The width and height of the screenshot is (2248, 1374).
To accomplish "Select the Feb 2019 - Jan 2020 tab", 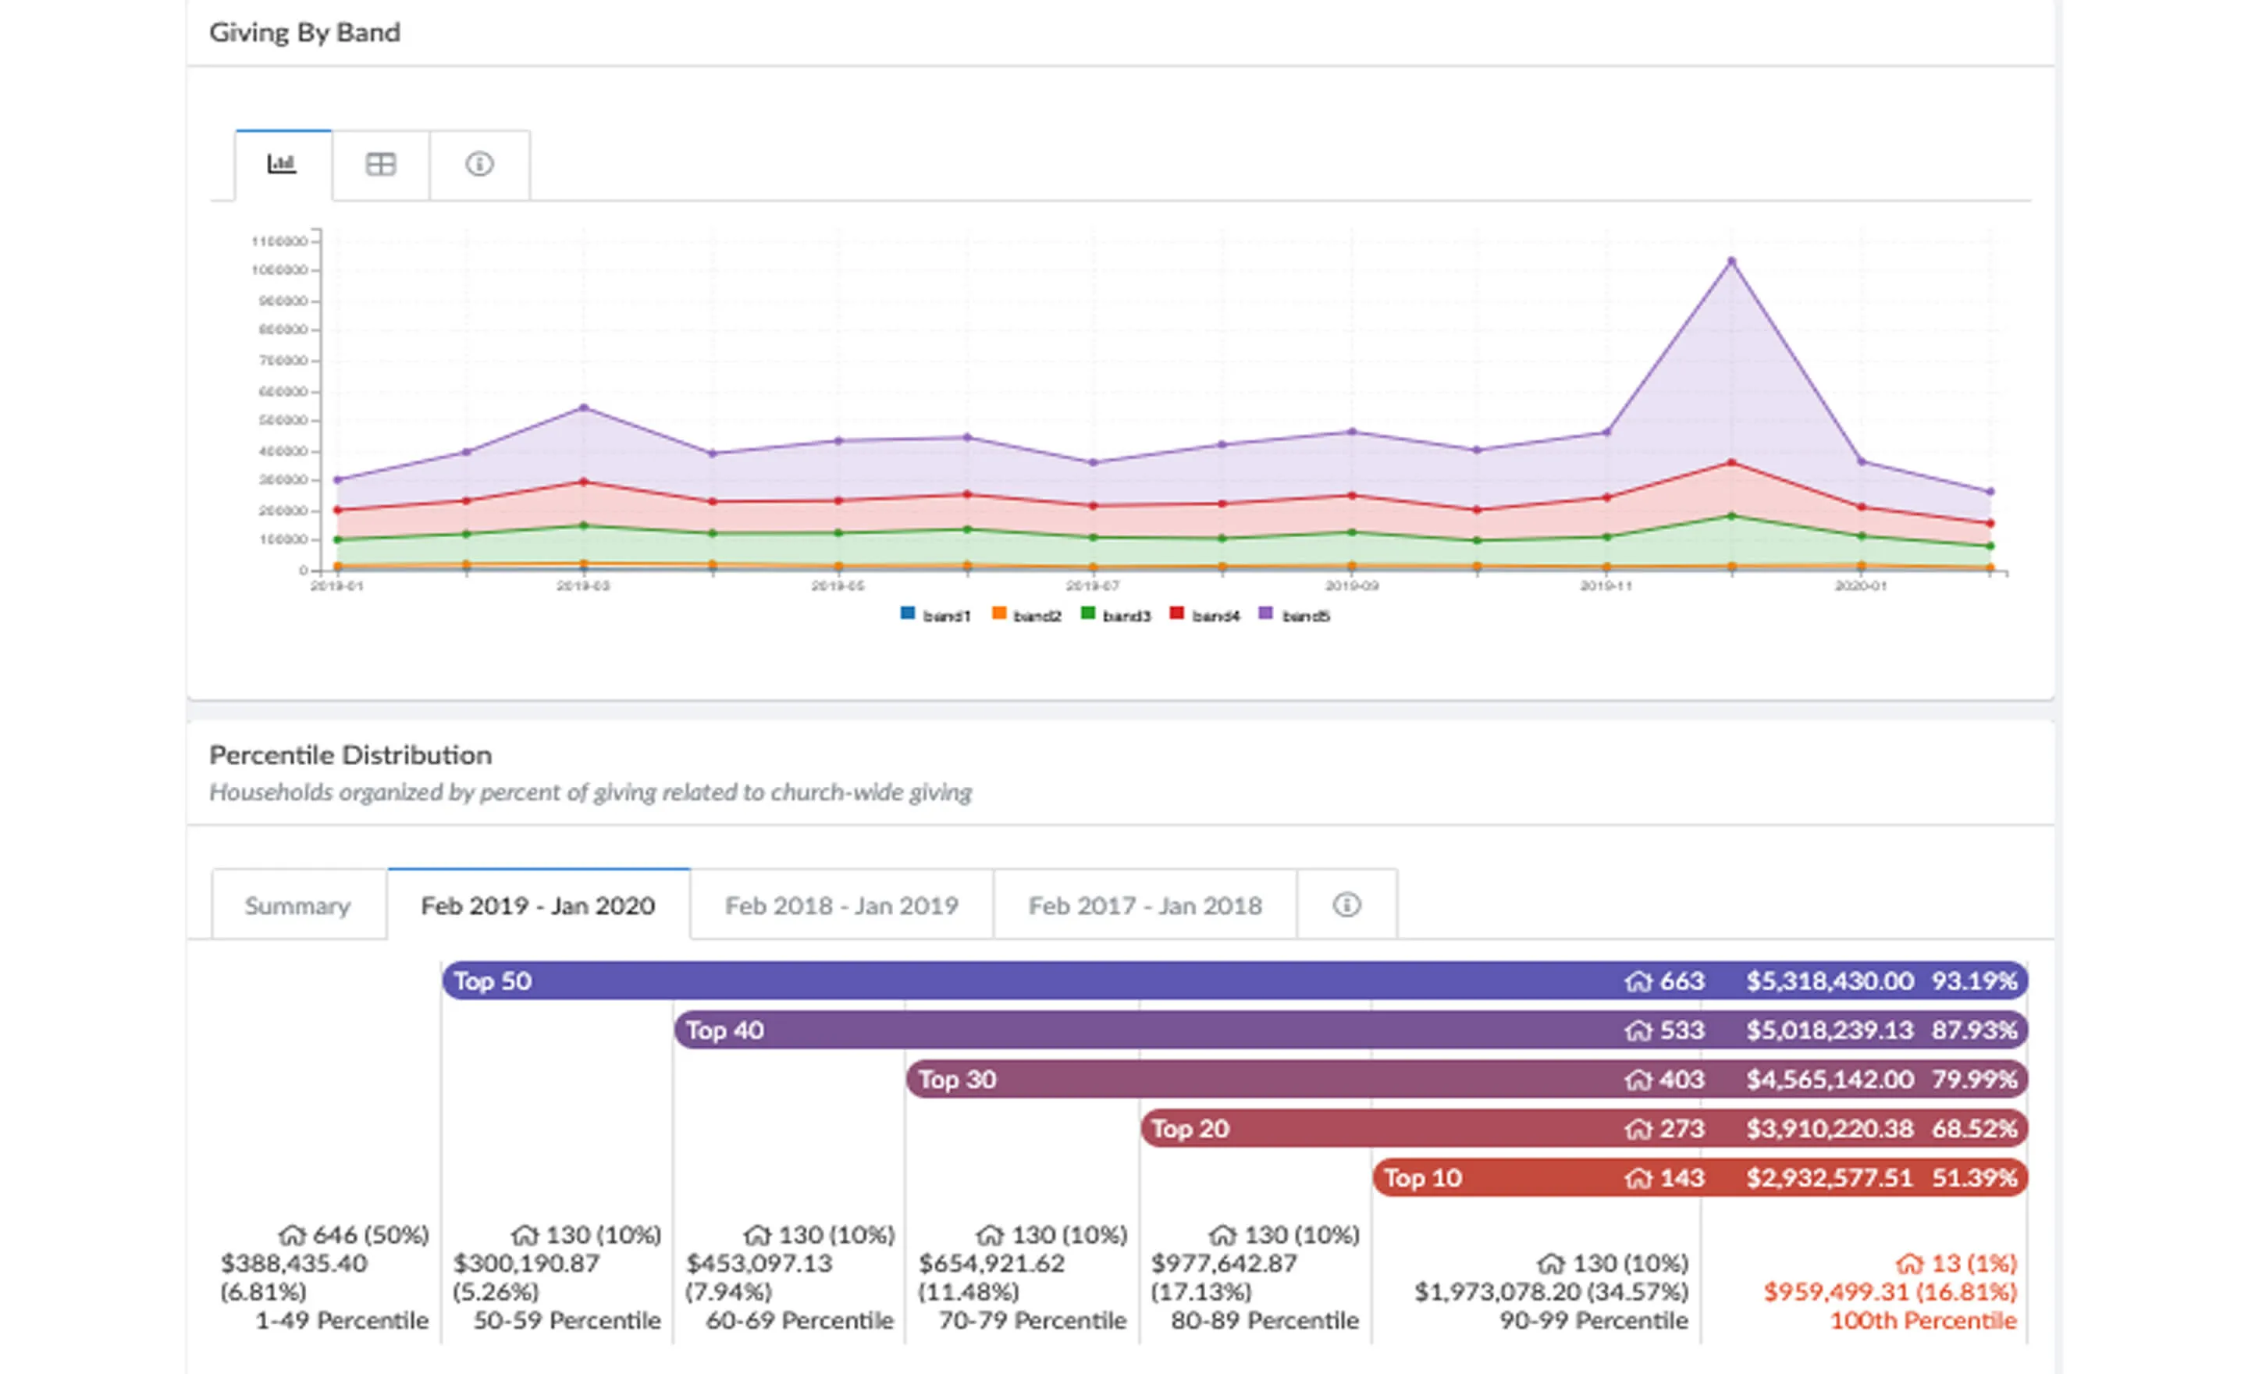I will point(539,905).
